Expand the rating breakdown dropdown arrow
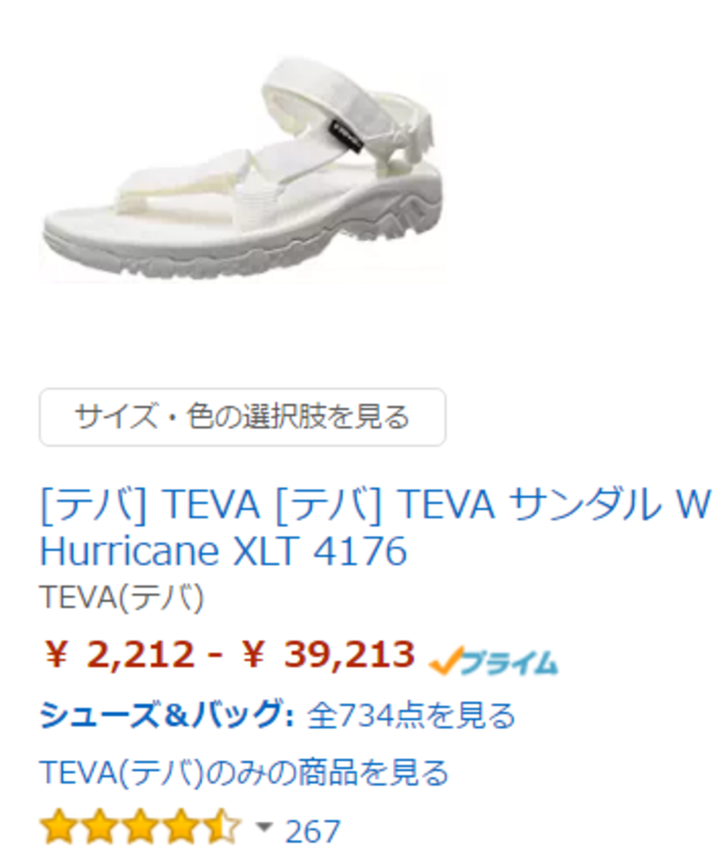 click(263, 826)
